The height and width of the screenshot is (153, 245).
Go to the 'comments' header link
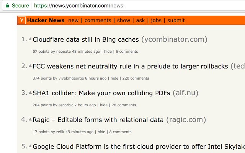pos(98,20)
